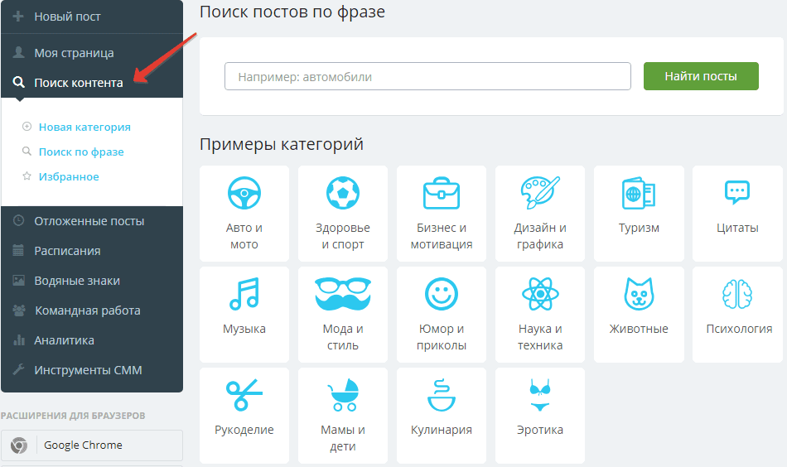The height and width of the screenshot is (467, 787).
Task: Click the passport Туризм category icon
Action: (639, 195)
